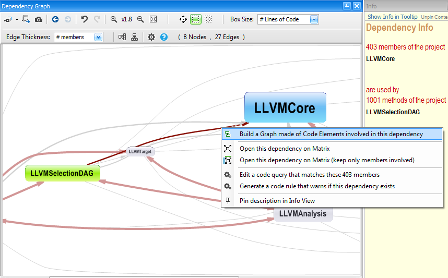
Task: Choose Pin description in Info View
Action: tap(332, 201)
